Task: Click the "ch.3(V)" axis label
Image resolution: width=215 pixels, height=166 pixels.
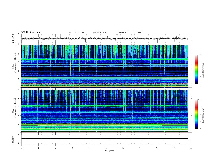Action: coord(13,139)
